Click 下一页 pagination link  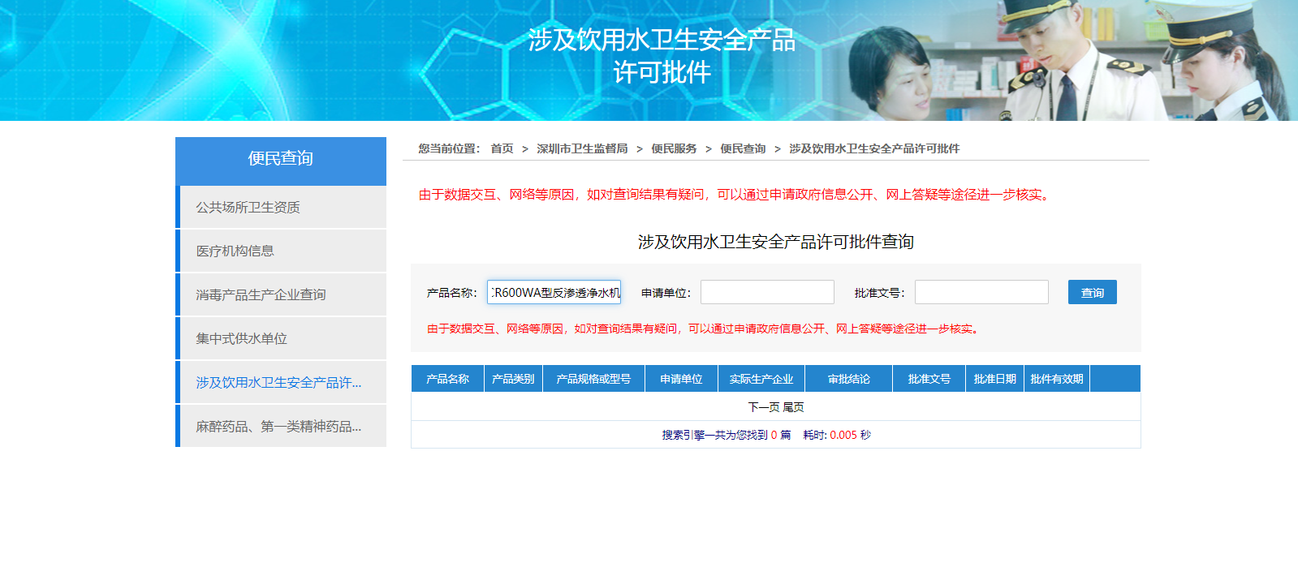click(763, 407)
